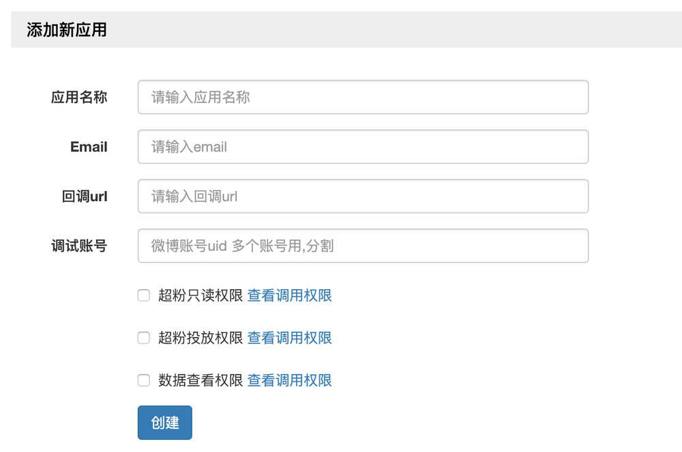Focus the Email input field
The image size is (682, 452).
pyautogui.click(x=363, y=147)
